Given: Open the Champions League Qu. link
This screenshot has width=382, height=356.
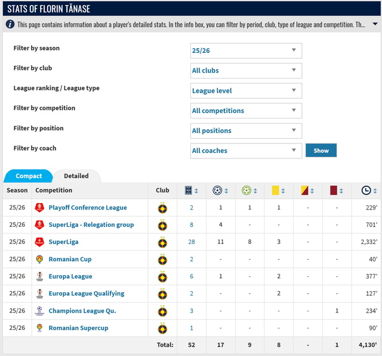Looking at the screenshot, I should (82, 311).
